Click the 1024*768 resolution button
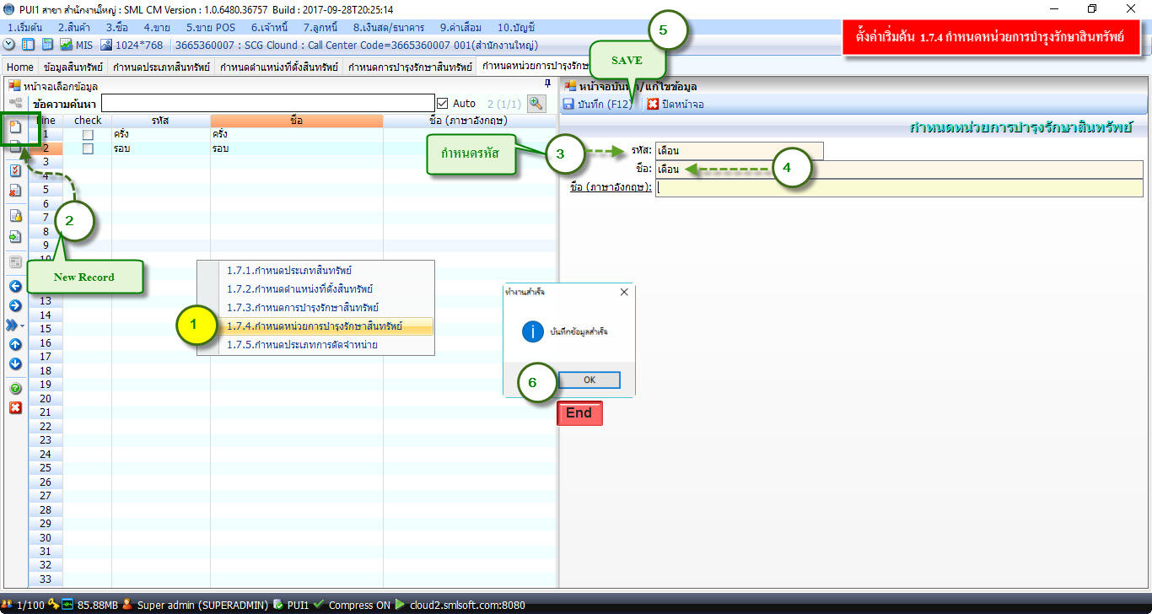This screenshot has width=1152, height=614. [x=133, y=45]
